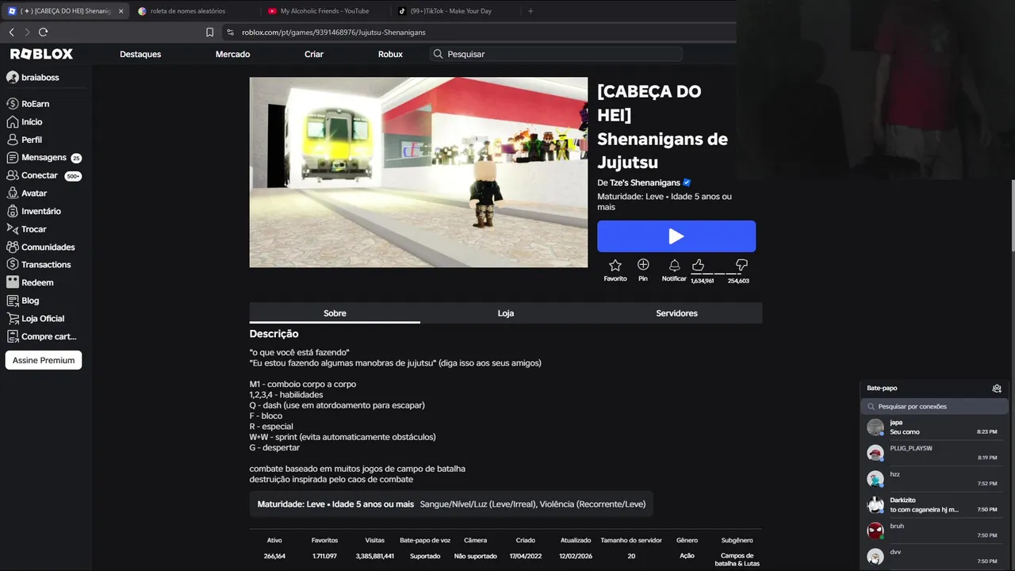Screen dimensions: 1015x571
Task: Open Robux in top navigation
Action: coord(390,54)
